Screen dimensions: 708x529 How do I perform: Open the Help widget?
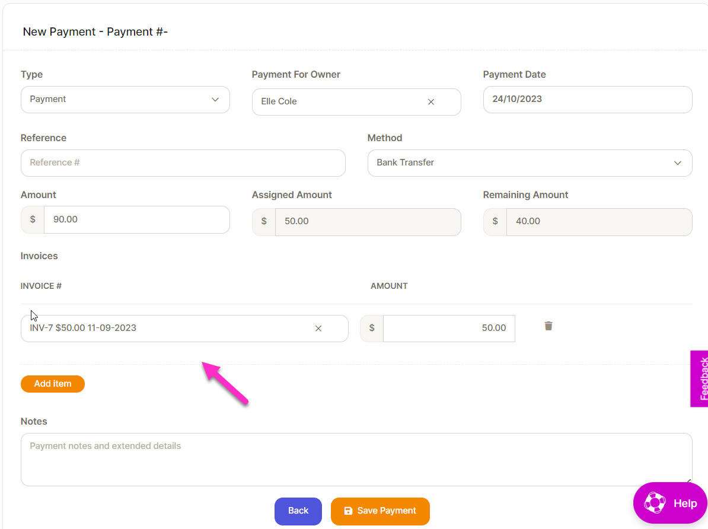[670, 503]
